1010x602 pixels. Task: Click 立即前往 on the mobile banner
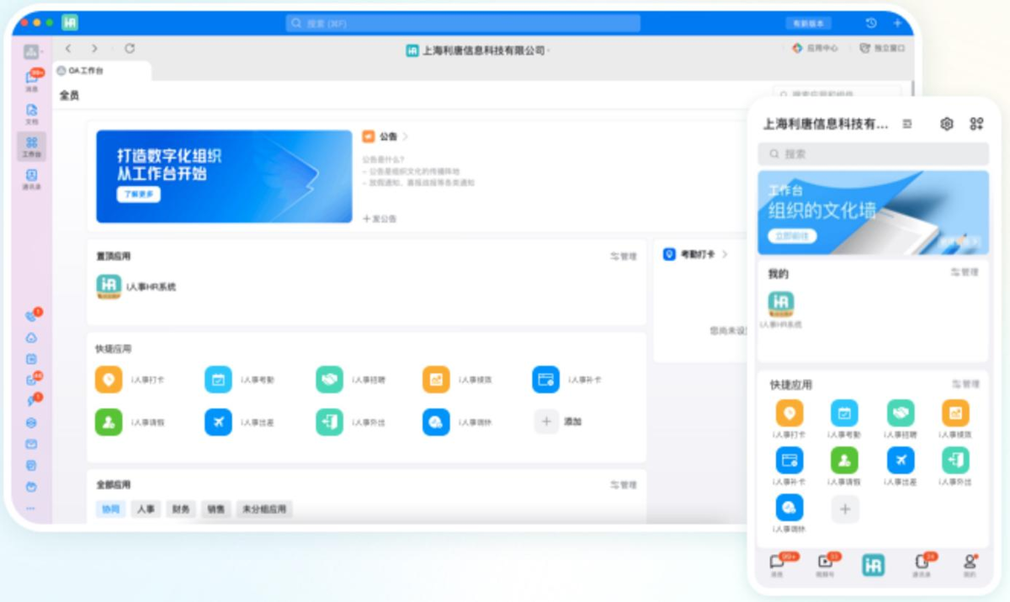pos(793,237)
